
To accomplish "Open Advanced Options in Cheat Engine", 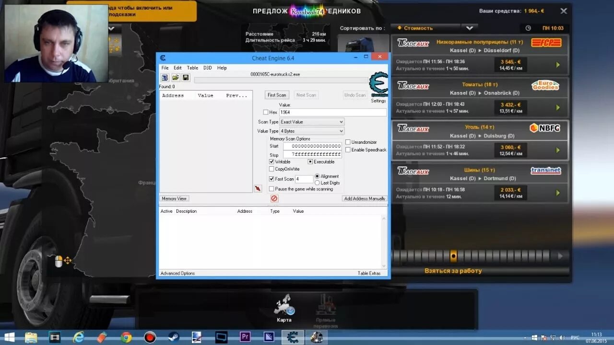I will (x=177, y=273).
